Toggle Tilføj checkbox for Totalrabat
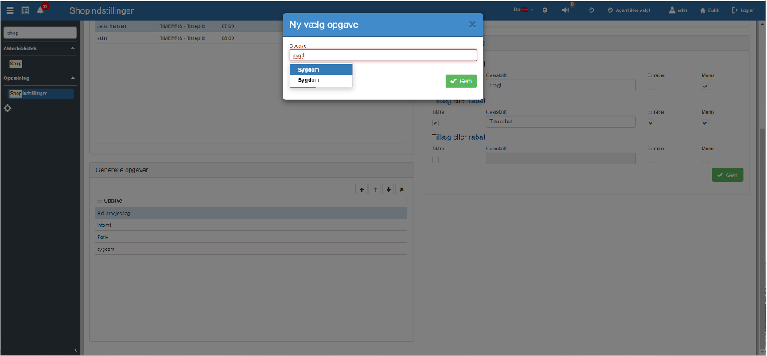This screenshot has width=767, height=356. coord(435,123)
